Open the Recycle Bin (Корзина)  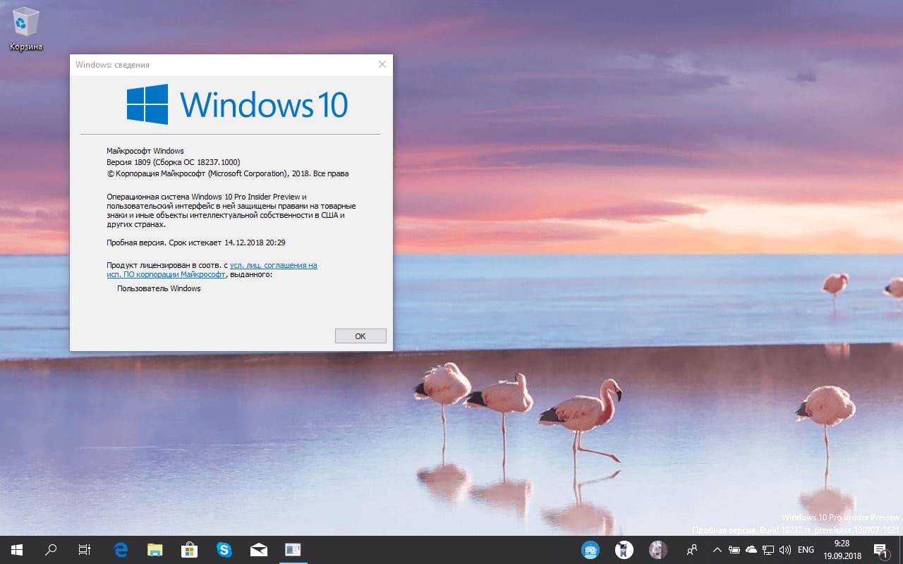tap(25, 23)
